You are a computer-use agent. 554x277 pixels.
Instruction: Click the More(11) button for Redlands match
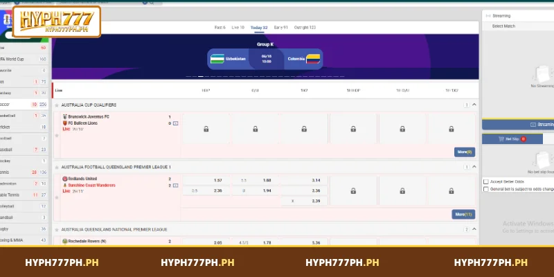463,215
